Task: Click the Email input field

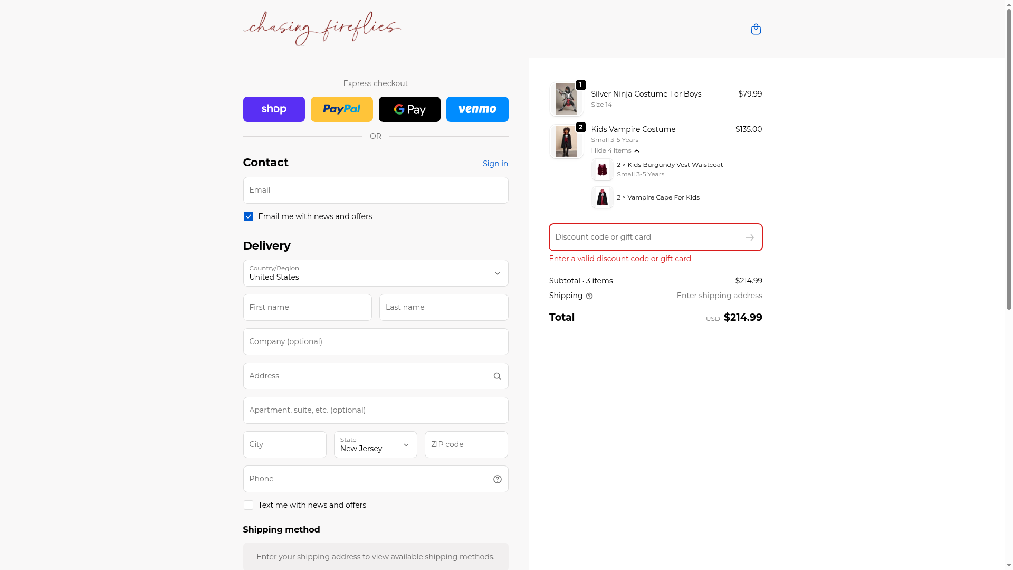Action: pos(375,191)
